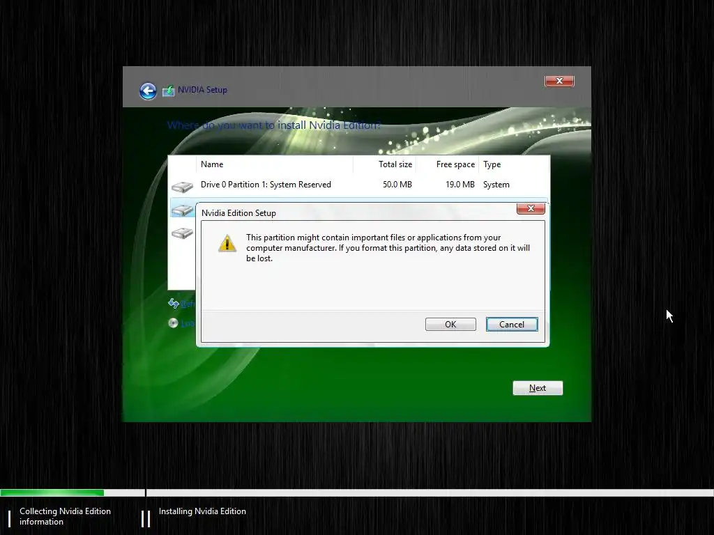Click the blue back arrow button
The width and height of the screenshot is (714, 535).
click(148, 91)
